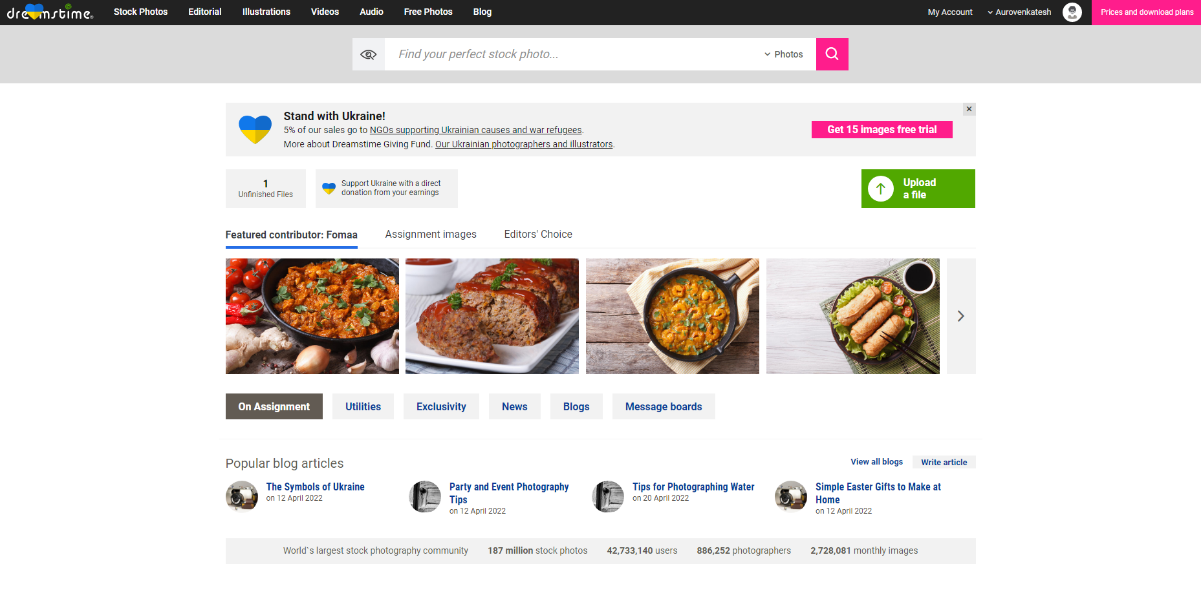Viewport: 1201px width, 597px height.
Task: Click Get 15 images free trial
Action: point(882,129)
